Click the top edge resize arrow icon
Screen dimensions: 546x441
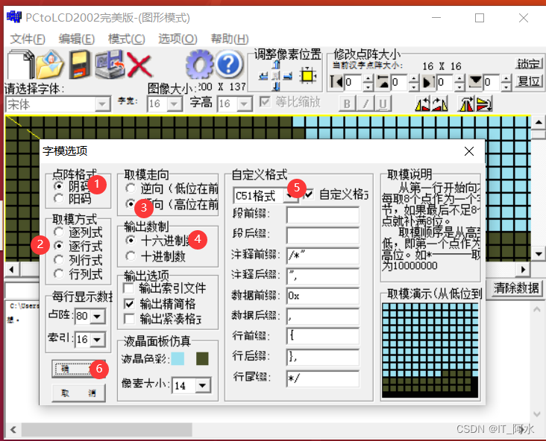383,83
